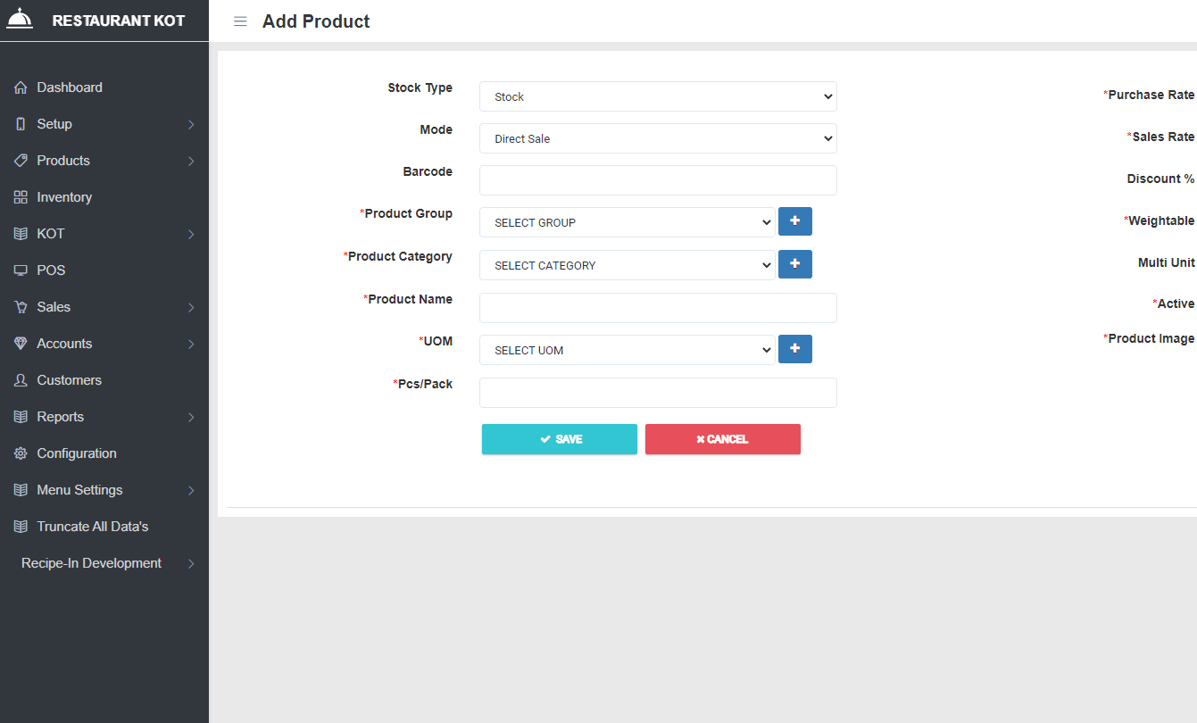Click the hamburger menu toggle icon
The image size is (1197, 723).
pyautogui.click(x=240, y=21)
